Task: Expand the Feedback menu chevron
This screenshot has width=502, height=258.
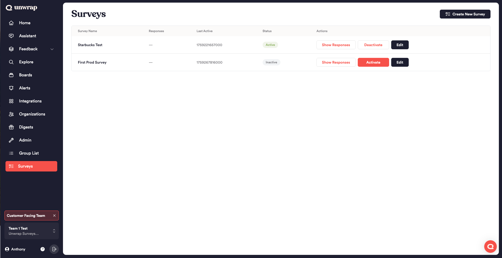Action: [x=52, y=49]
